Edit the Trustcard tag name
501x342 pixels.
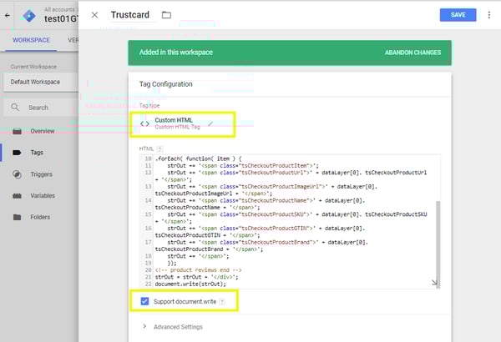click(x=130, y=15)
